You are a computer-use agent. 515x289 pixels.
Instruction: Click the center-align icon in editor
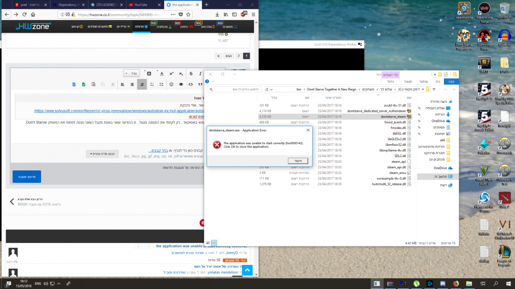tap(132, 85)
